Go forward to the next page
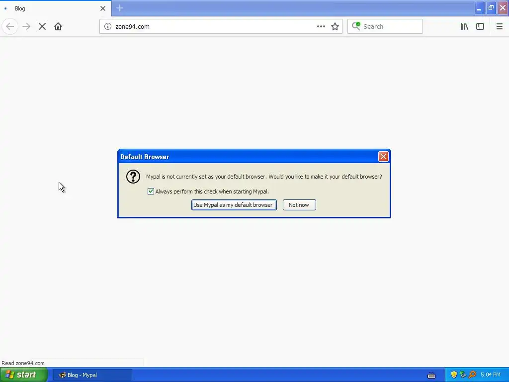 (26, 26)
